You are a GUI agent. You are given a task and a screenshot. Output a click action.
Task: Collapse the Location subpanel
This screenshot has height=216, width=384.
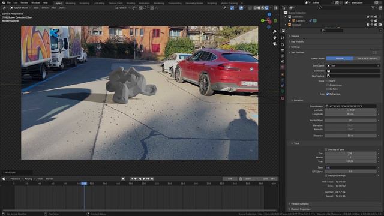tap(298, 100)
